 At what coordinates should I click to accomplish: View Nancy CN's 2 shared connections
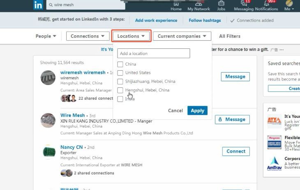[94, 173]
